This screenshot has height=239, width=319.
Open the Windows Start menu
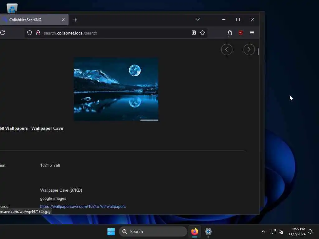(111, 232)
